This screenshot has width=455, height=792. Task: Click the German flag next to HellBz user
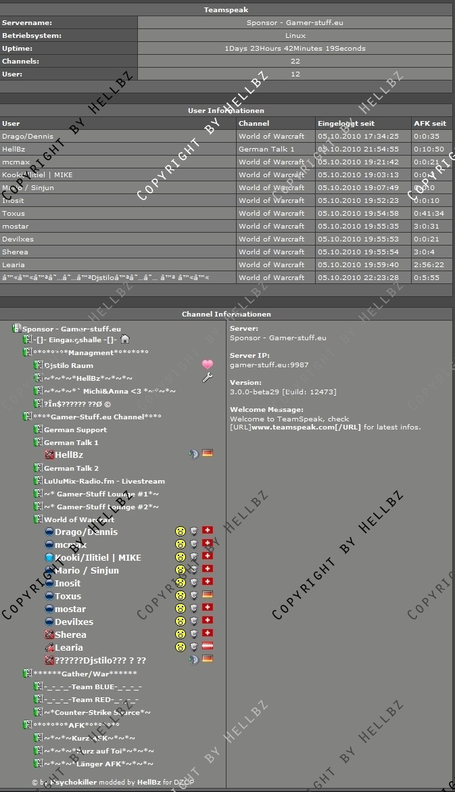tap(208, 454)
